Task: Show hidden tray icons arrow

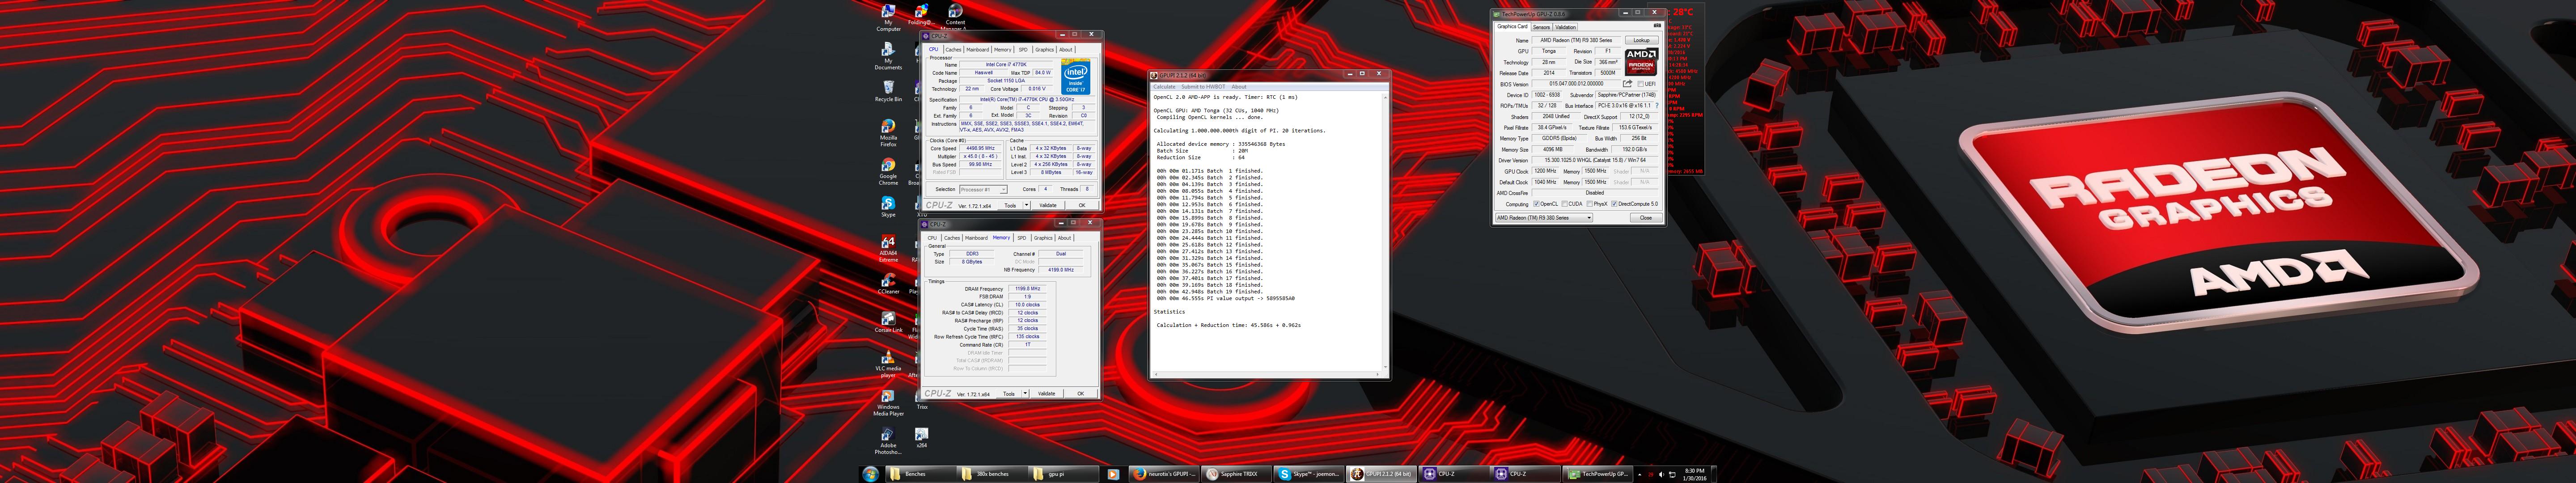Action: 1640,475
